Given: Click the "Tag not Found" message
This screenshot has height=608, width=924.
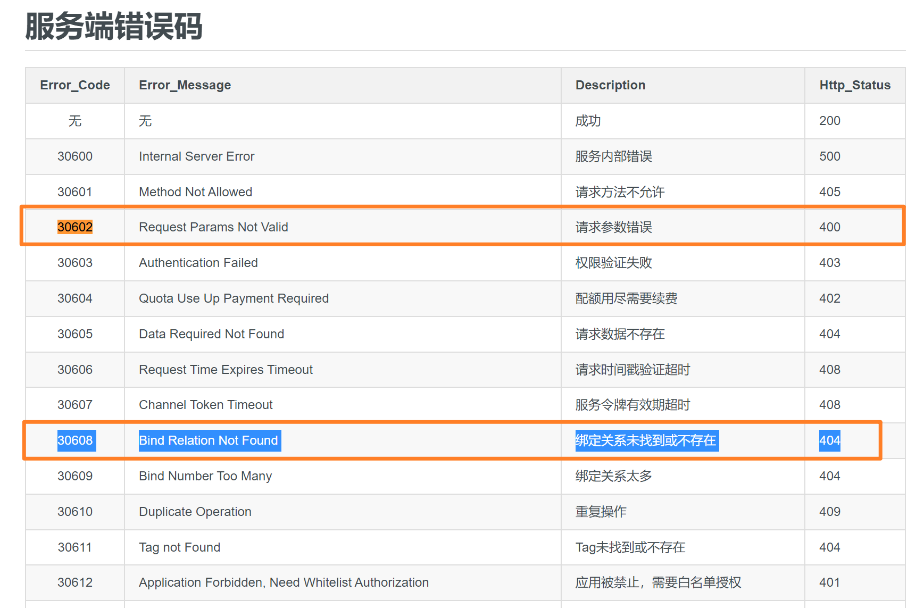Looking at the screenshot, I should [x=179, y=547].
